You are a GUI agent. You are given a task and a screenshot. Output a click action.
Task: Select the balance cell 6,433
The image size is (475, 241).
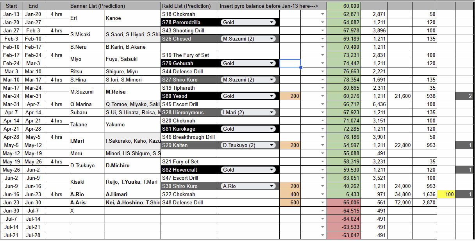point(344,194)
